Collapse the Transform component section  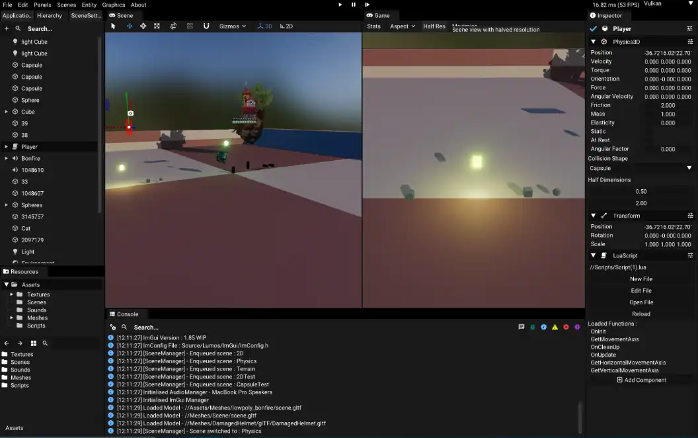pos(593,216)
